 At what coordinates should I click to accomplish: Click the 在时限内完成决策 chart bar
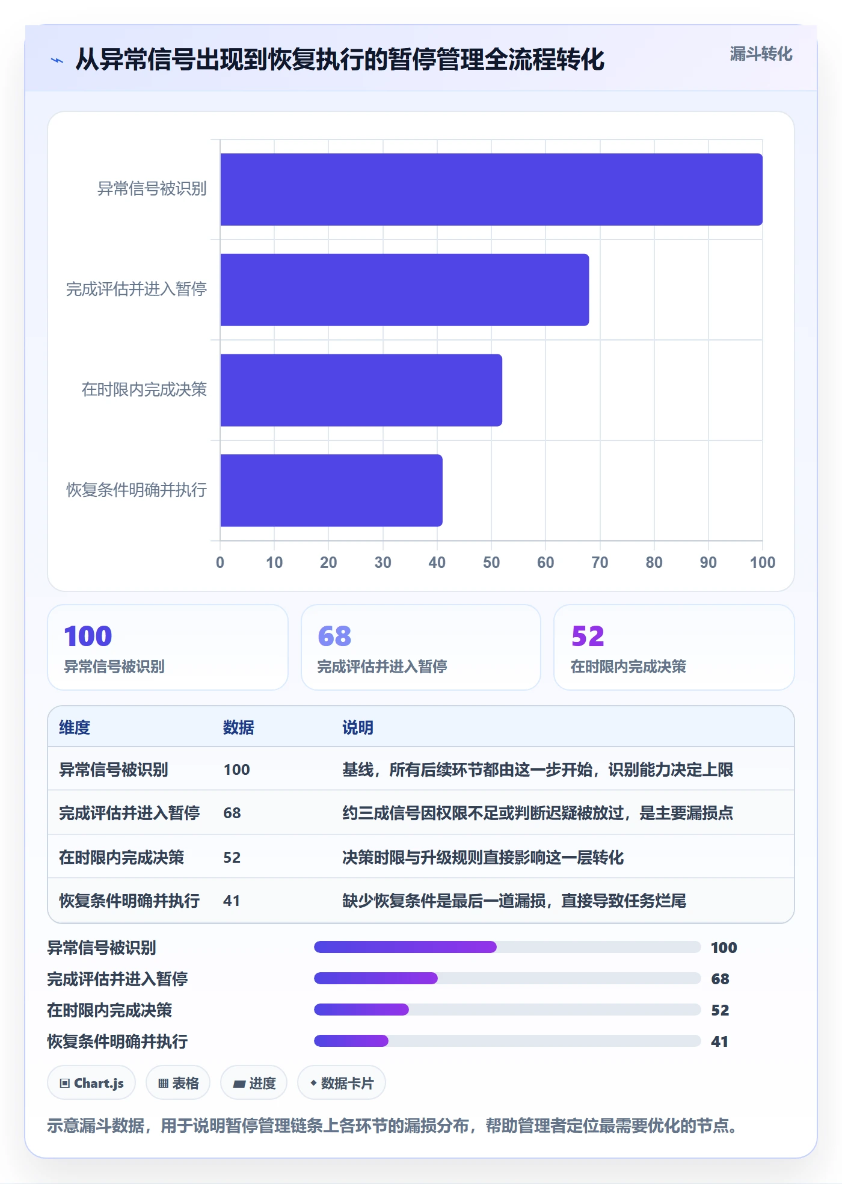(361, 390)
